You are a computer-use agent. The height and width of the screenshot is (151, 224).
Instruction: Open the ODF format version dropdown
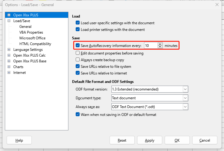click(185, 89)
